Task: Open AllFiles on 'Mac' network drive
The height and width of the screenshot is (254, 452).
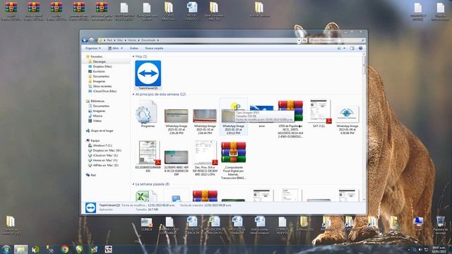Action: point(105,165)
